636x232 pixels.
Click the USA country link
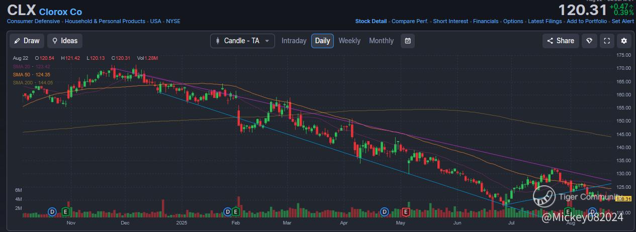(x=156, y=21)
